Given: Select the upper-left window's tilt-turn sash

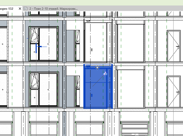Looking at the screenshot, I should [x=34, y=35].
